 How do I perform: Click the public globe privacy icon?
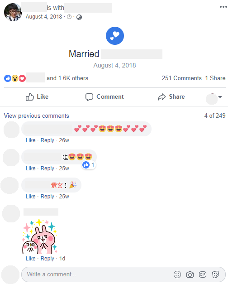pyautogui.click(x=79, y=17)
